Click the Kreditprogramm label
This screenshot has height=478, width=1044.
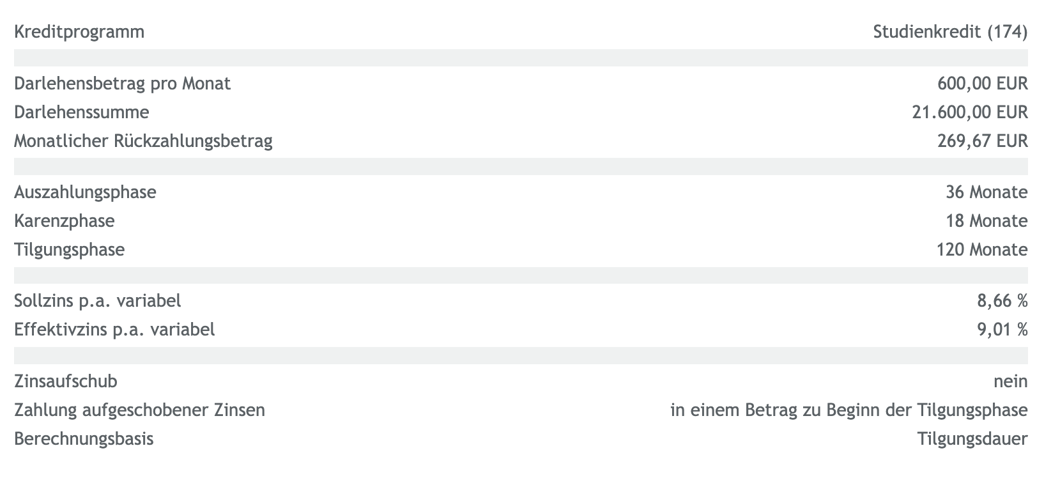pos(79,32)
